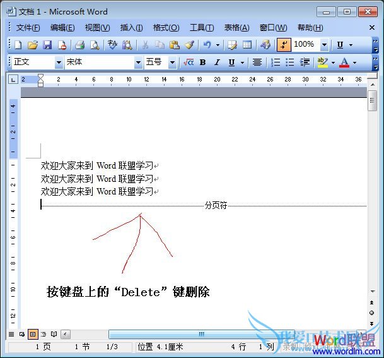Click the vertical scrollbar thumb
This screenshot has width=384, height=358.
[372, 100]
